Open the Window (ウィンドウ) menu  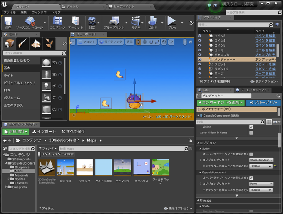tap(39, 12)
